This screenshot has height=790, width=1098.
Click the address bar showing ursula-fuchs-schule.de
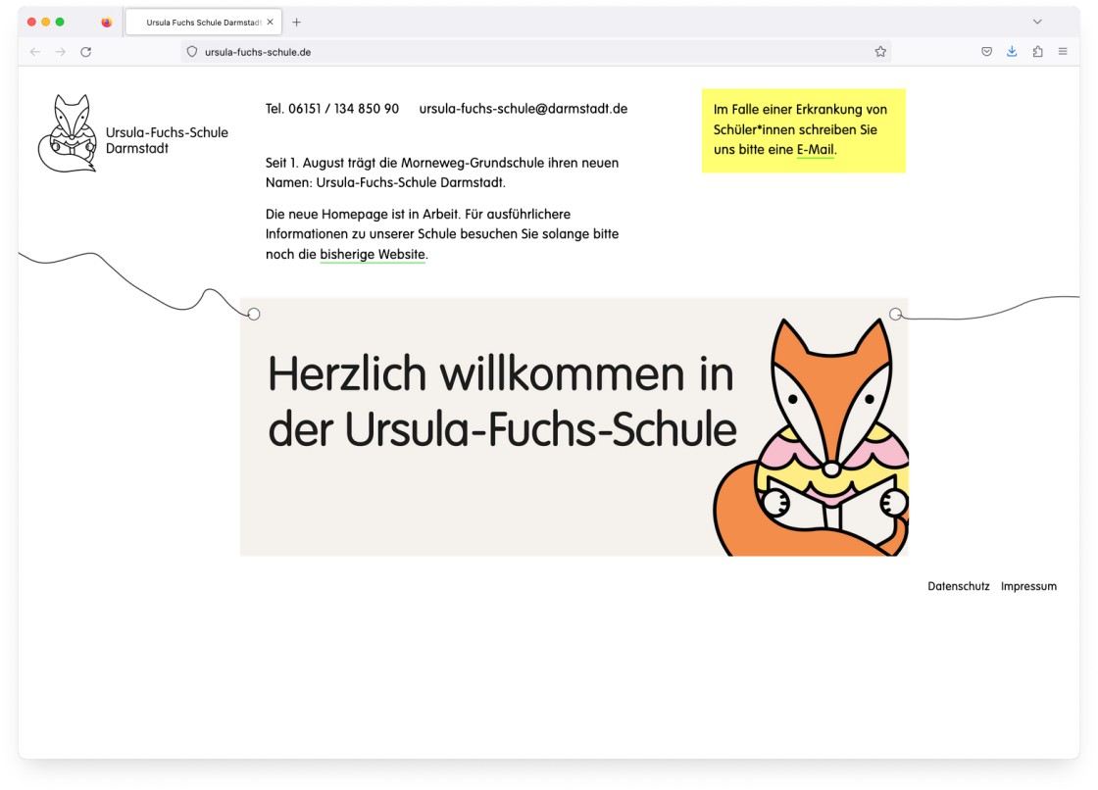(x=535, y=52)
